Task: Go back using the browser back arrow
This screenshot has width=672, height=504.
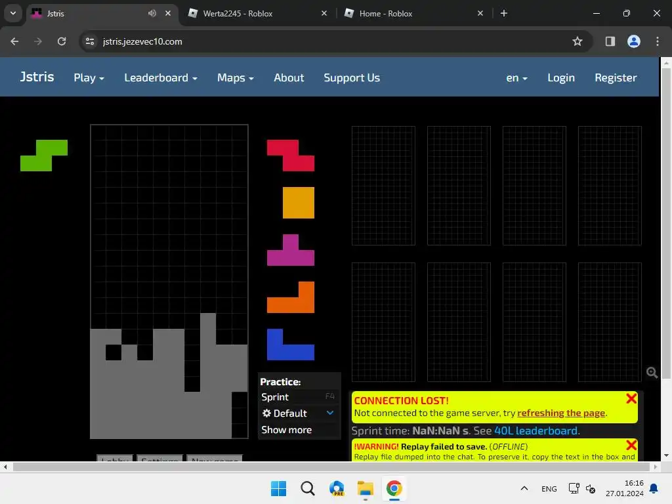Action: pyautogui.click(x=14, y=41)
